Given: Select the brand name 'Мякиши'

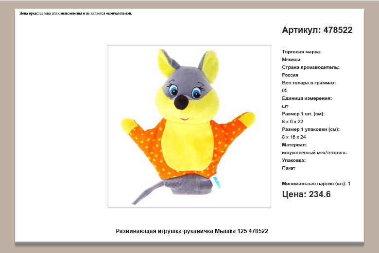Looking at the screenshot, I should tap(291, 59).
